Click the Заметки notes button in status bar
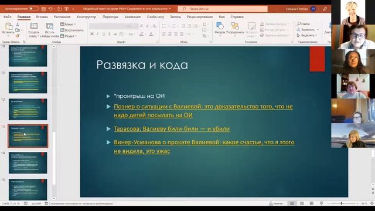Image resolution: width=375 pixels, height=211 pixels. point(276,203)
